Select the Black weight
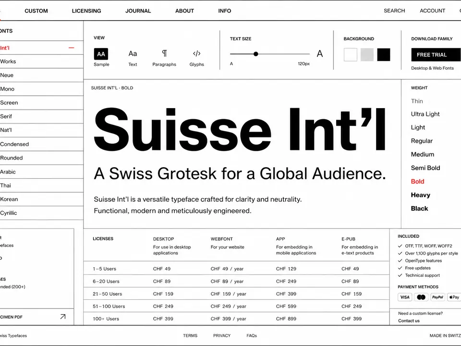The height and width of the screenshot is (346, 461). 420,209
